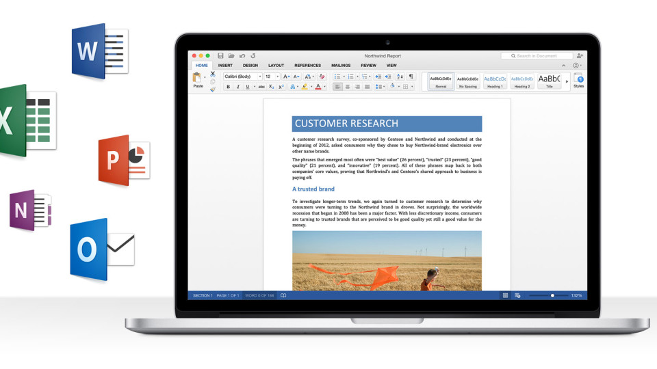Apply the yellow text highlight color

click(x=305, y=87)
